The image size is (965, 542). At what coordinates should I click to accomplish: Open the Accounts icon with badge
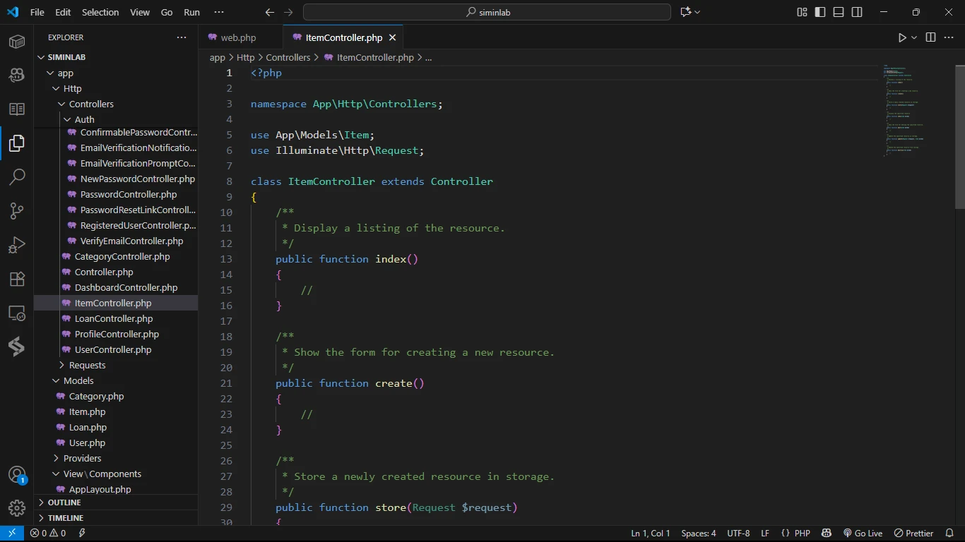[x=17, y=475]
